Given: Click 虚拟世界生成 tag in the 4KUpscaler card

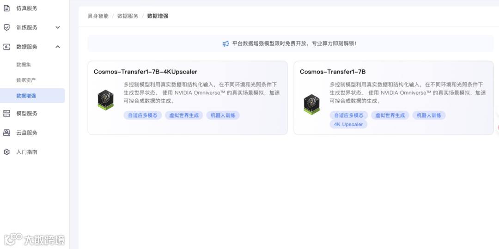Looking at the screenshot, I should click(x=184, y=115).
